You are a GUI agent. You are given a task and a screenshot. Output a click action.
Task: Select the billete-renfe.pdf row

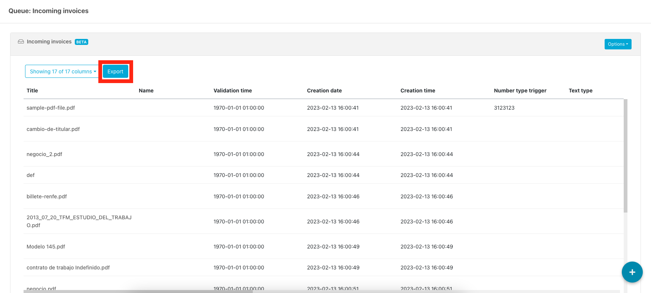coord(47,196)
